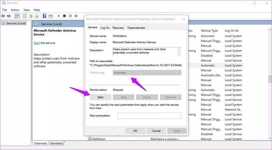
Task: Switch to the Standard view tab
Action: [x=56, y=143]
